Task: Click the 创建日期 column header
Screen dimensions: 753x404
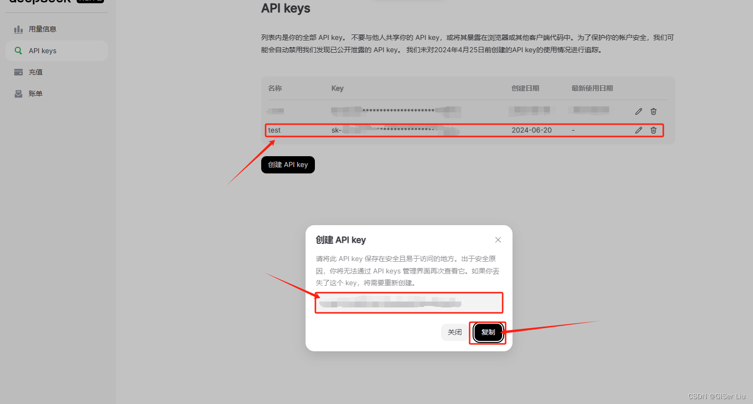Action: click(525, 88)
